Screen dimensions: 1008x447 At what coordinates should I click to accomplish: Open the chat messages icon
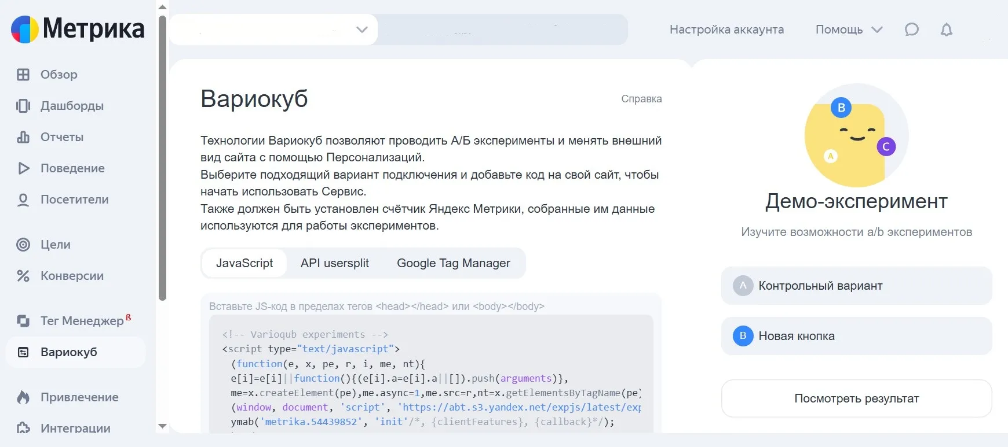[912, 29]
